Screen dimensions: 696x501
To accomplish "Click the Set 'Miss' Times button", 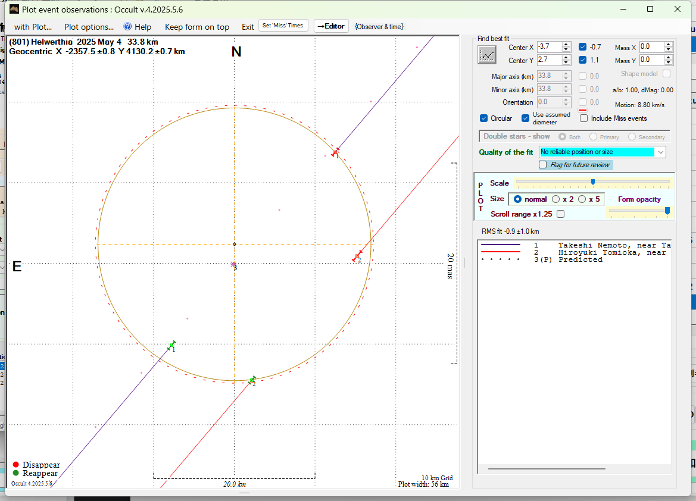I will point(283,26).
